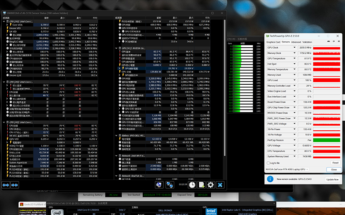The height and width of the screenshot is (215, 345).
Task: Click the Elapsed Time 00:12:24 field
Action: pyautogui.click(x=203, y=195)
